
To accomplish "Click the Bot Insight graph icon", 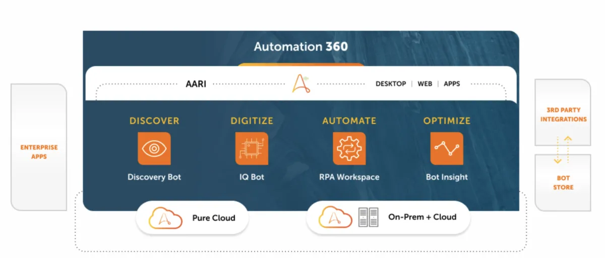I will point(447,148).
